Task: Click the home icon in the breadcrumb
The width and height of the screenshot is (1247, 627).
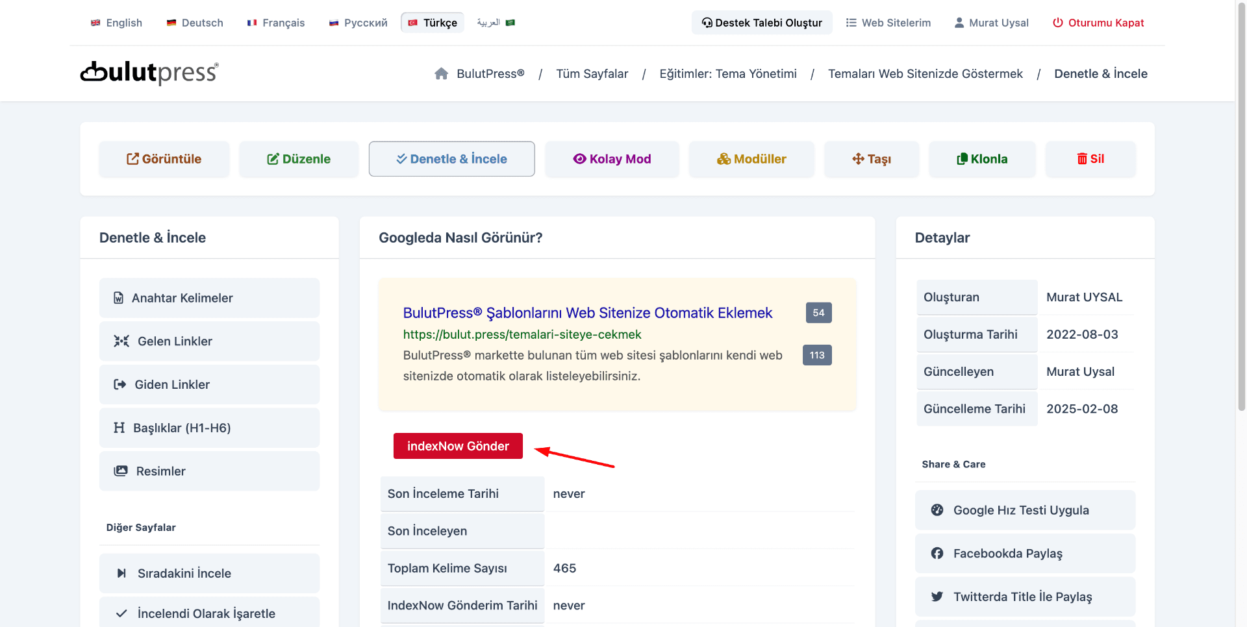Action: 441,74
